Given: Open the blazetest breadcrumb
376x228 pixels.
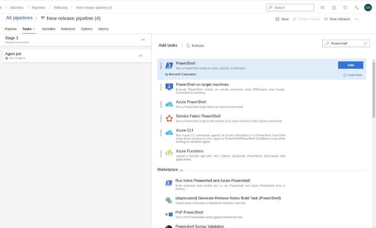Looking at the screenshot, I should [x=17, y=7].
